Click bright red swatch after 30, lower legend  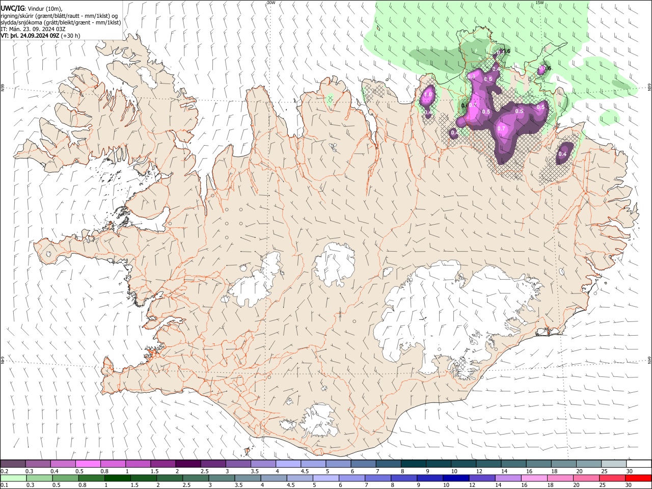click(x=638, y=478)
